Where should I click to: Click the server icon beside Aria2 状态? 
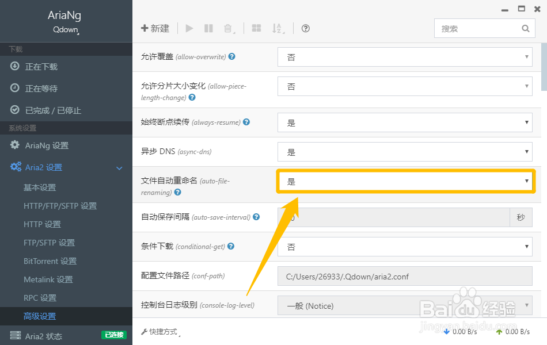16,335
